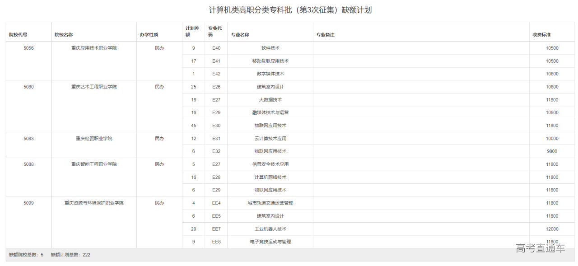
Task: Select the 12000 fee cell
Action: coord(552,229)
